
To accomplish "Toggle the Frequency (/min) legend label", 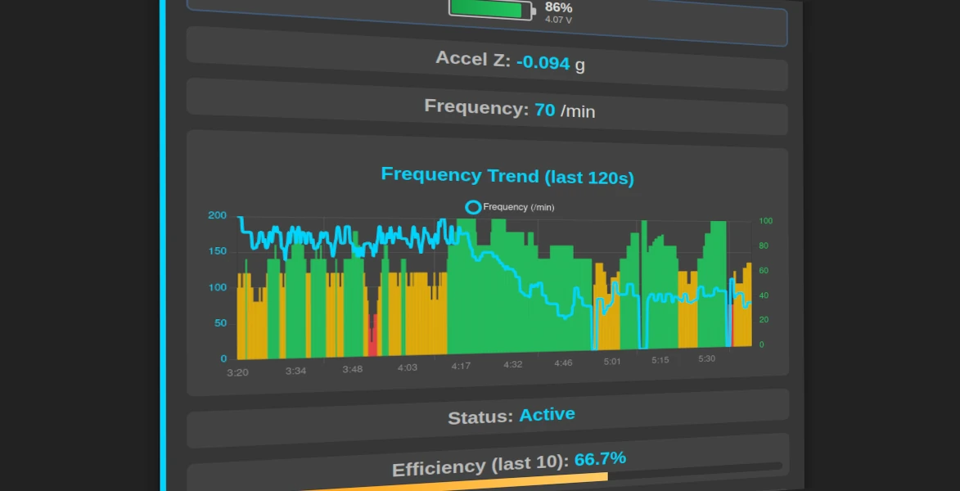I will pos(518,208).
